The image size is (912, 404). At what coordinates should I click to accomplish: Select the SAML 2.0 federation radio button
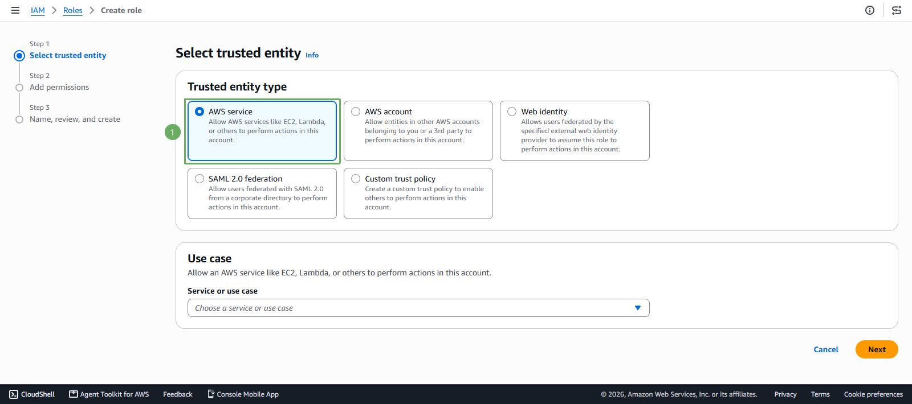tap(199, 179)
